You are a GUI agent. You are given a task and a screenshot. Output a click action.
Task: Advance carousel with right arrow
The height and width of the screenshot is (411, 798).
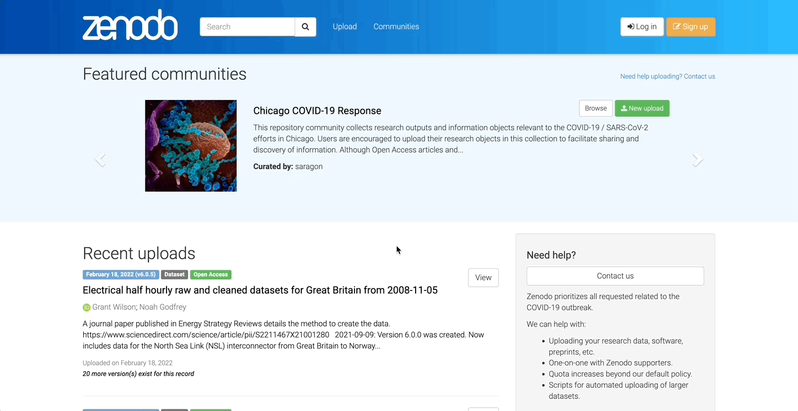(x=698, y=160)
